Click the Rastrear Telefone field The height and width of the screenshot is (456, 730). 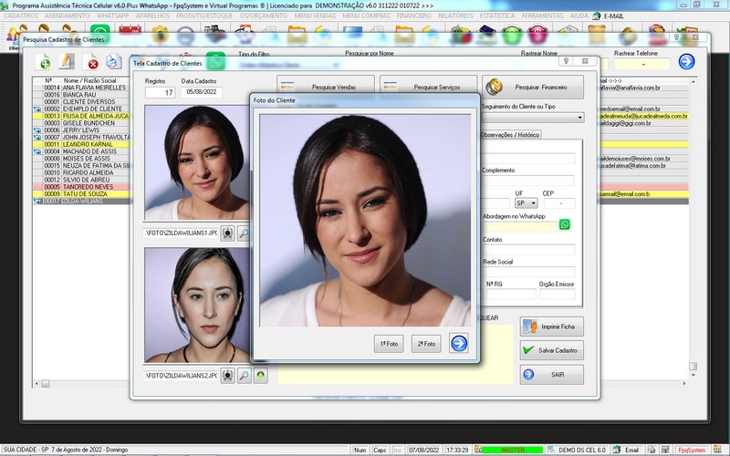(642, 64)
